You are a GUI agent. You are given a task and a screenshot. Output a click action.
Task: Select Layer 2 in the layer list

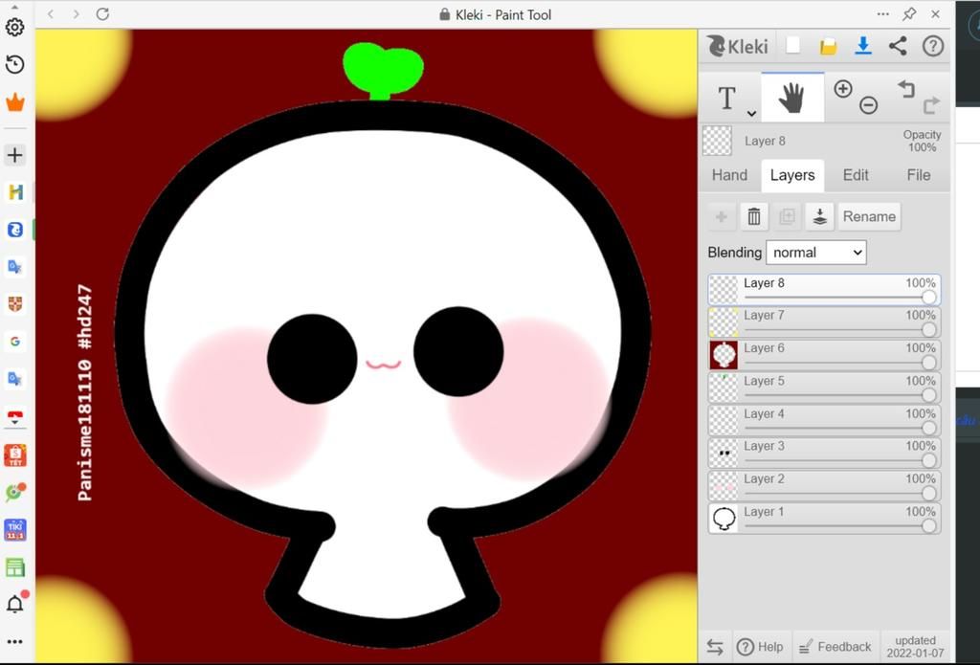[824, 486]
